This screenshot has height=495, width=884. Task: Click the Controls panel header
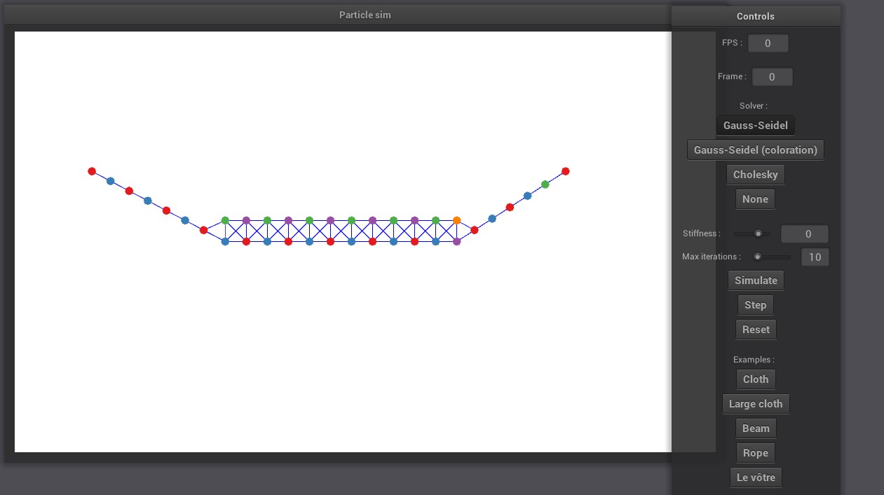click(755, 16)
